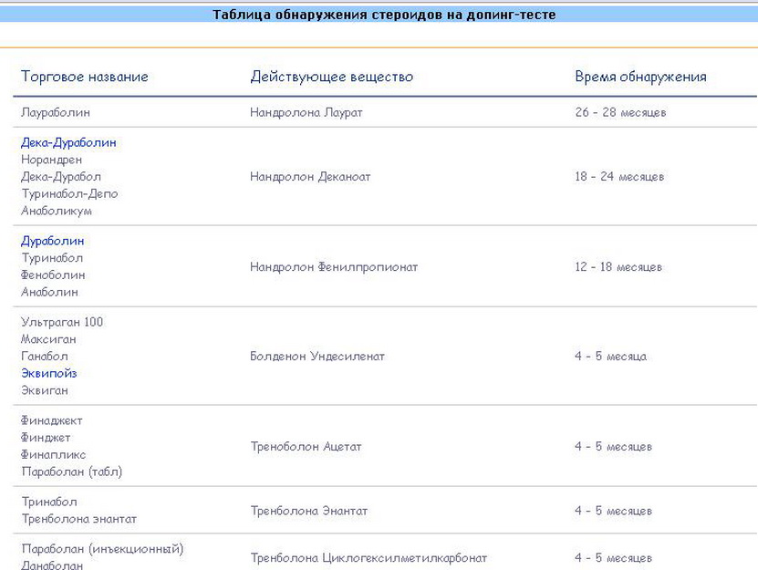Click Нандролон Фенилпропионат substance text

tap(334, 267)
